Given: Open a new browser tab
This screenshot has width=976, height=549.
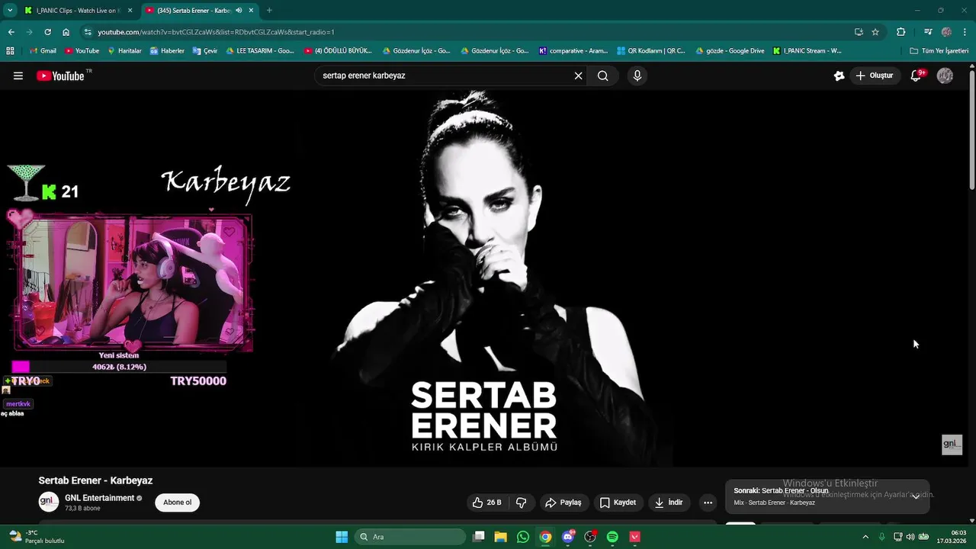Looking at the screenshot, I should (269, 11).
